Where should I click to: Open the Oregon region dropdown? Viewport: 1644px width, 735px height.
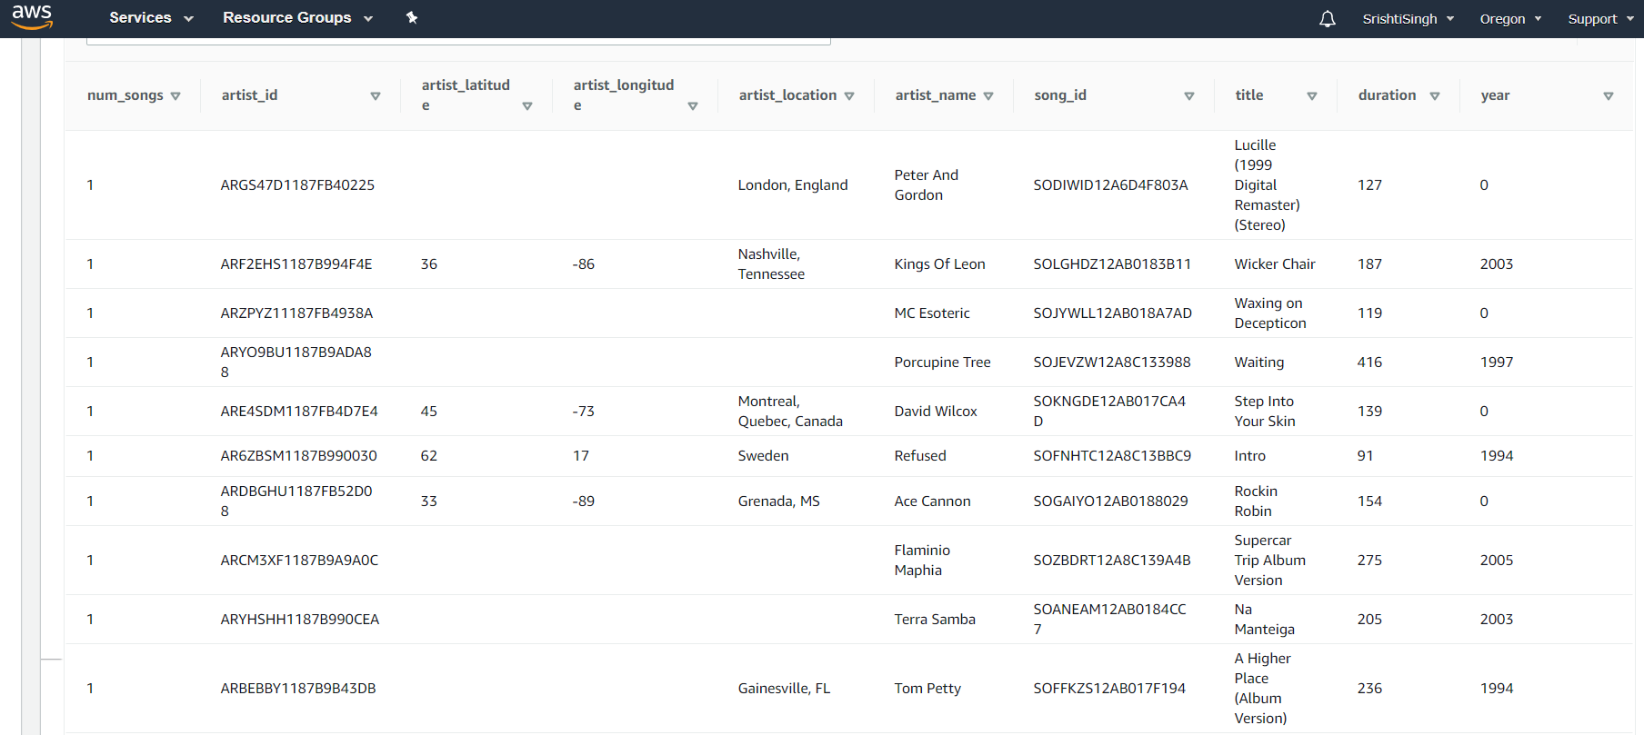tap(1510, 19)
